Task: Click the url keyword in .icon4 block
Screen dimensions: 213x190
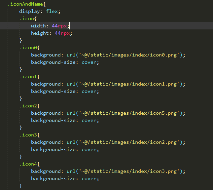Action: (x=71, y=171)
